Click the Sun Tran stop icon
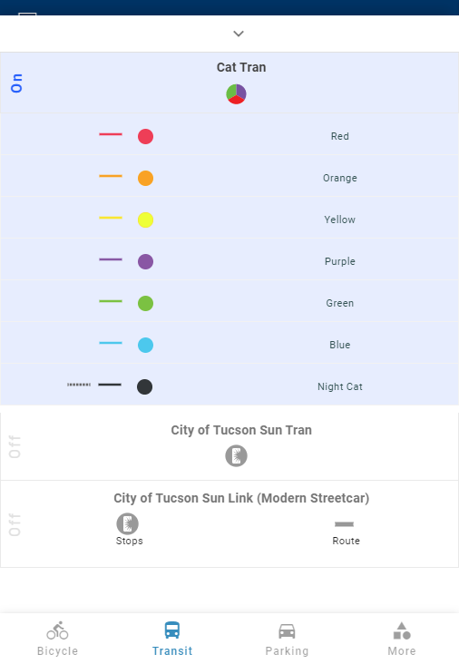459x664 pixels. [236, 456]
